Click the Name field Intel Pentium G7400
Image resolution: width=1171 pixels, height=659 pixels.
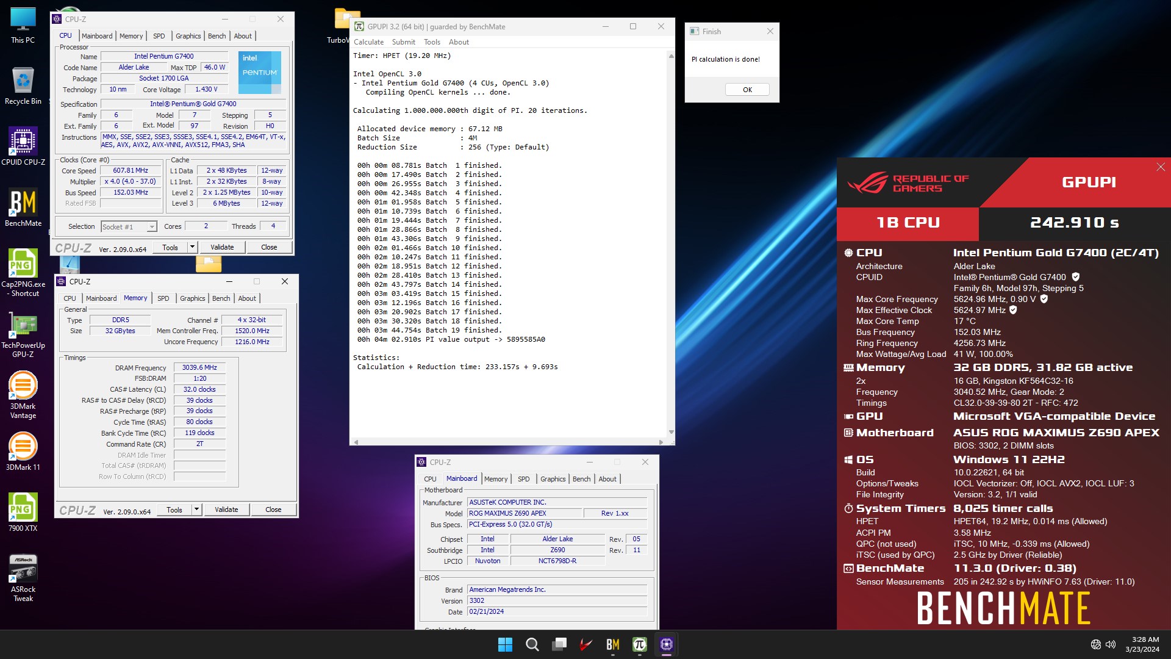(164, 56)
